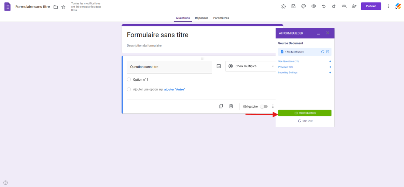Click the Source Document heading
The width and height of the screenshot is (404, 187).
[x=291, y=43]
